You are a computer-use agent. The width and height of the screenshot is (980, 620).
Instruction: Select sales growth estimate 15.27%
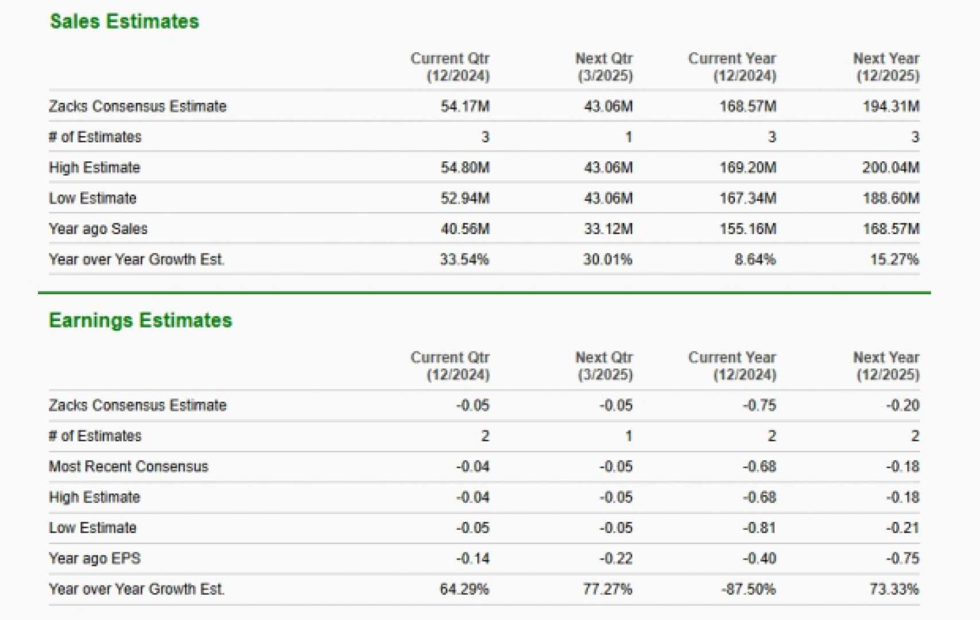click(x=894, y=259)
